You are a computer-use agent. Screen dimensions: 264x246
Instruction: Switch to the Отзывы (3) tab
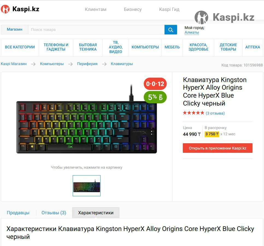tap(54, 213)
